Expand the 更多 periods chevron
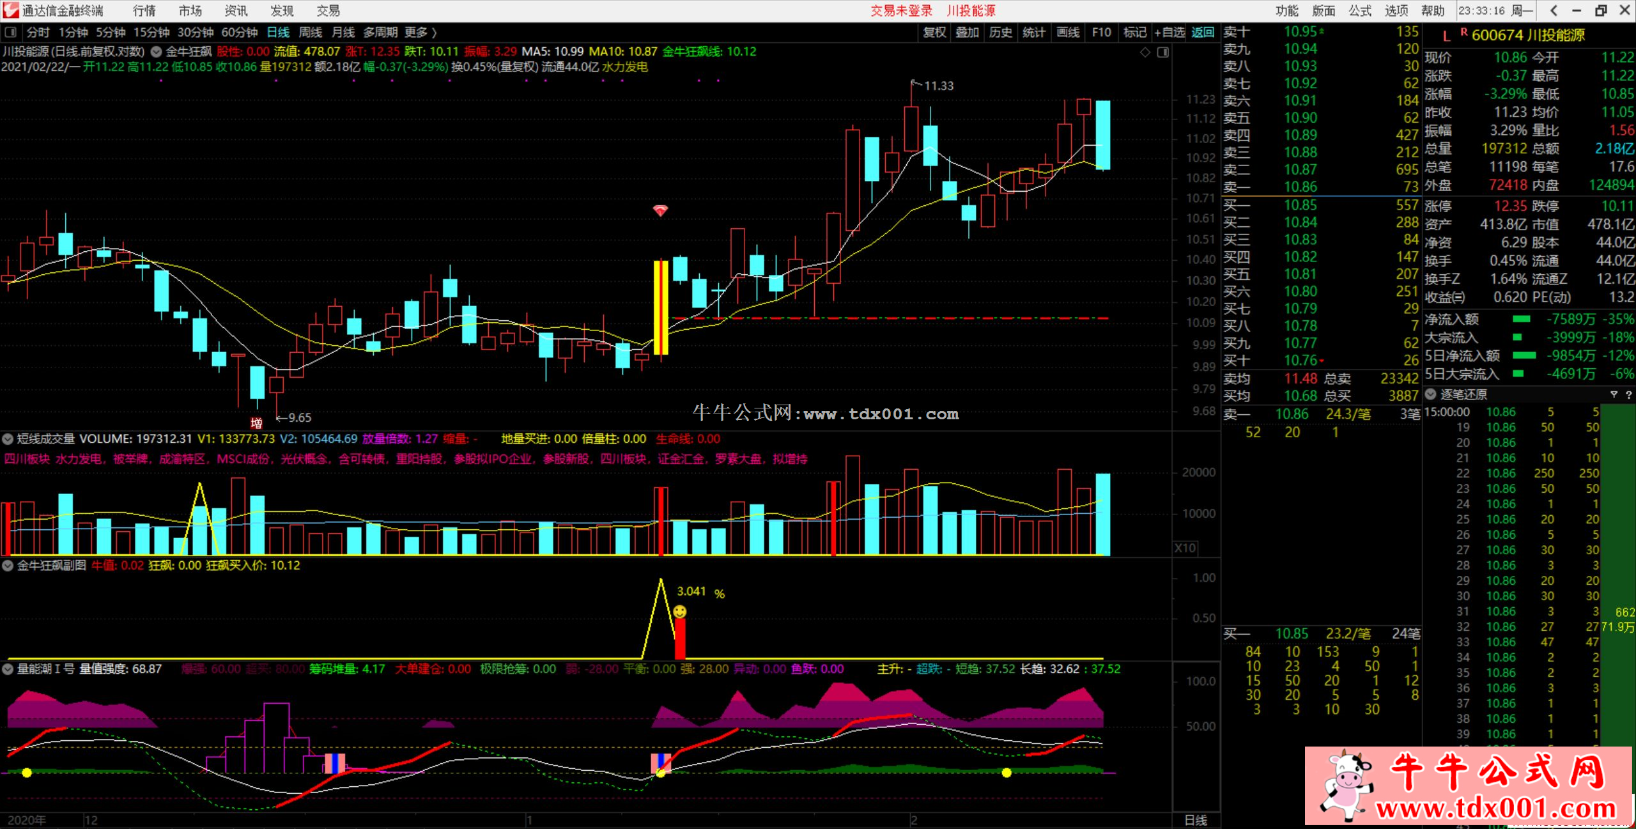Viewport: 1636px width, 829px height. tap(434, 32)
